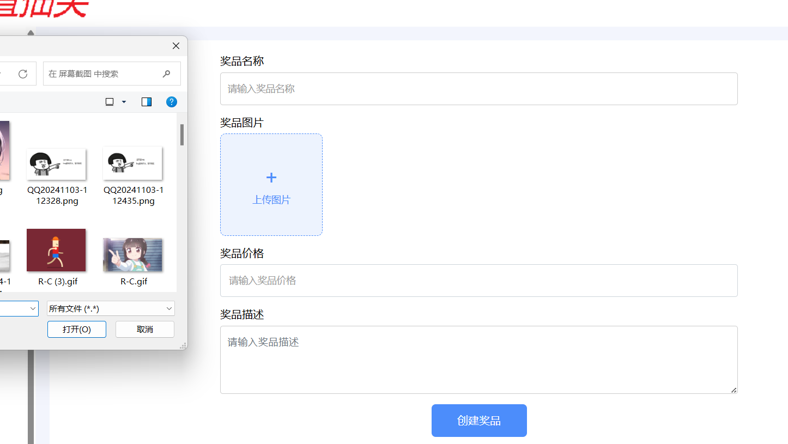The height and width of the screenshot is (444, 788).
Task: Click the 奖品价格 price input field
Action: (478, 281)
